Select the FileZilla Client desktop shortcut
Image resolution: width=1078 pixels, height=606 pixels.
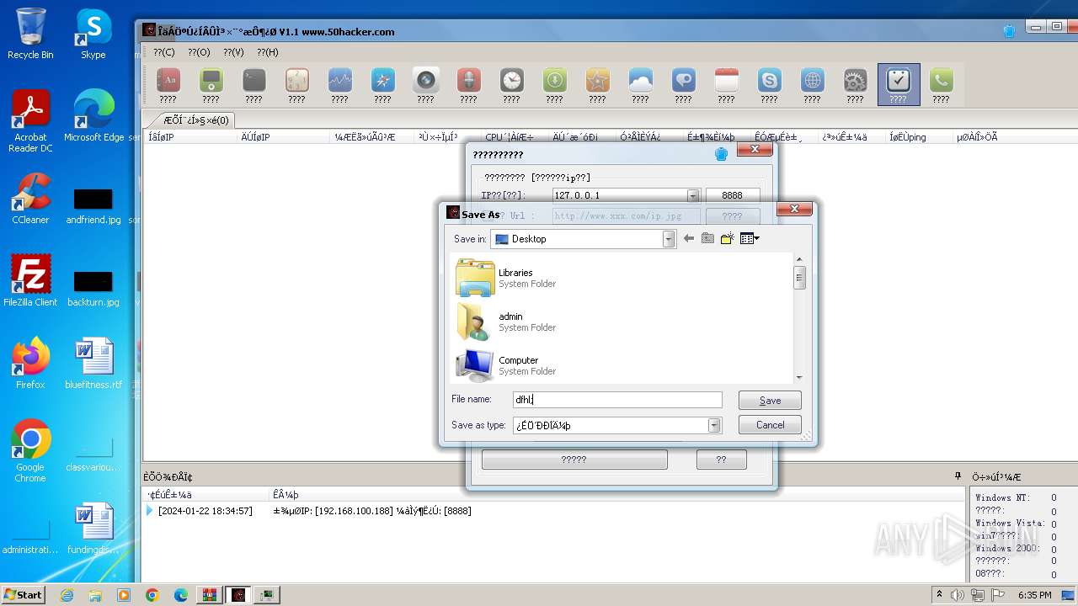[30, 281]
